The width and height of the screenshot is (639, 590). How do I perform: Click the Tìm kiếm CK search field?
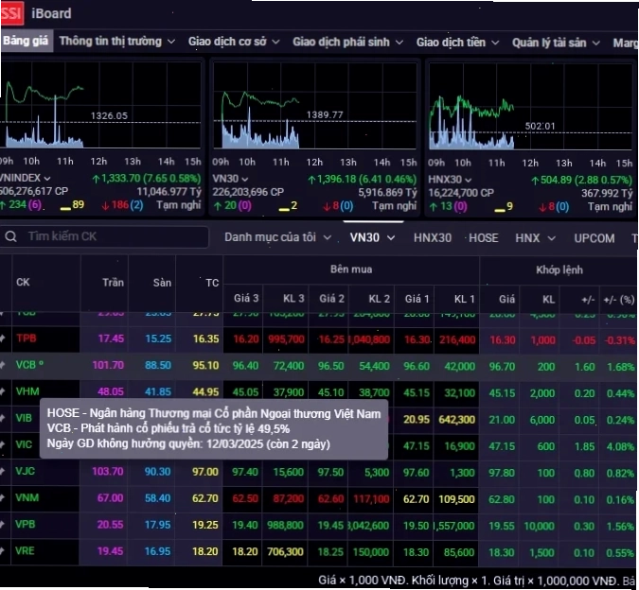pos(105,236)
